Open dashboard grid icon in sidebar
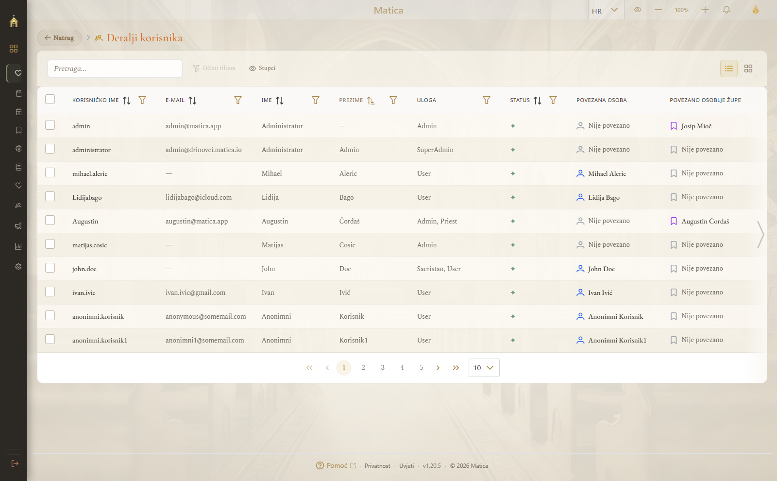The height and width of the screenshot is (481, 777). pyautogui.click(x=14, y=49)
